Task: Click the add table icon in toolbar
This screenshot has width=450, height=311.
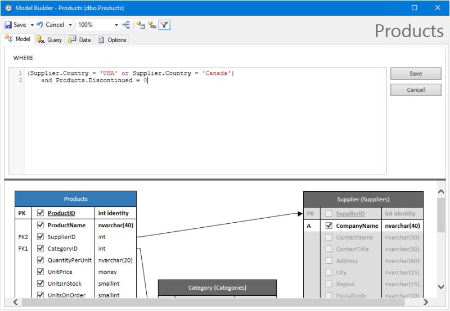Action: coord(141,25)
